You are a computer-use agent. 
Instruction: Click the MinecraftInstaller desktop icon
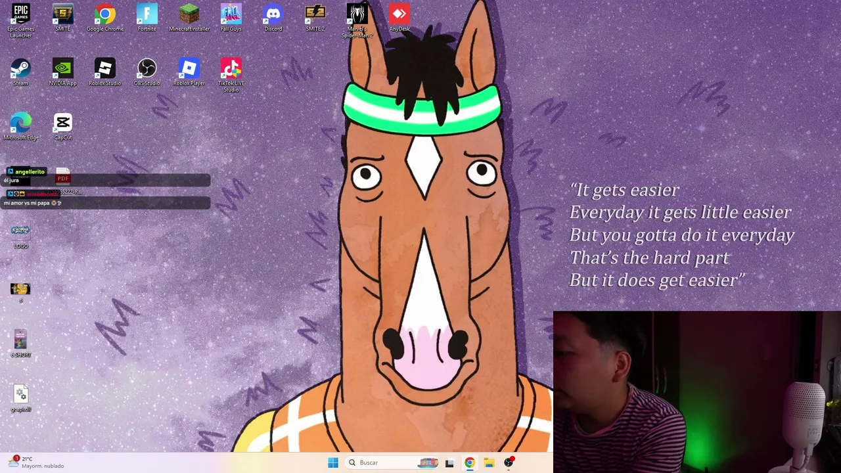tap(189, 18)
